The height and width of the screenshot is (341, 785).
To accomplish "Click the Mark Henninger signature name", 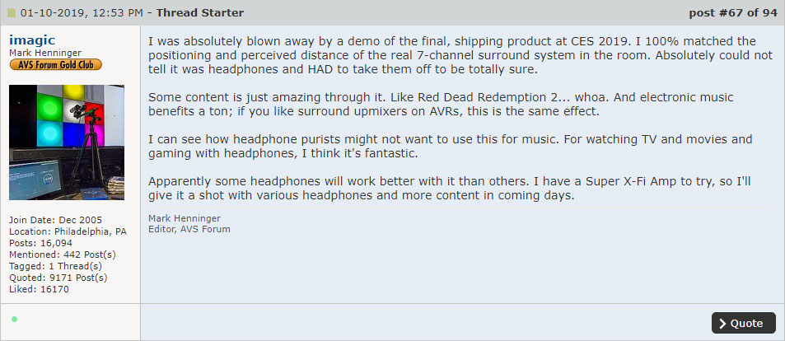I will [185, 218].
